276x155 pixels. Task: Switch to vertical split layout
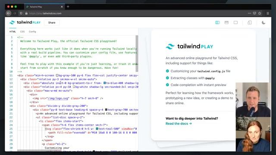[217, 22]
